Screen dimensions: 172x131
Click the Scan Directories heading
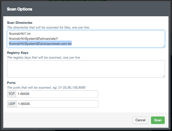pyautogui.click(x=20, y=23)
